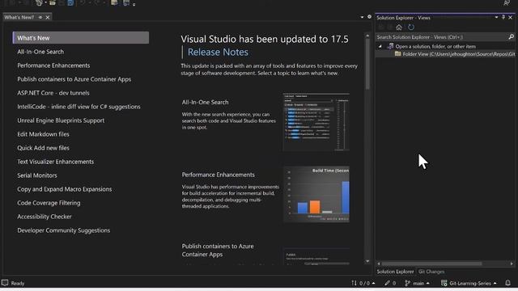Click the All-In-One Search card heading

tap(205, 103)
